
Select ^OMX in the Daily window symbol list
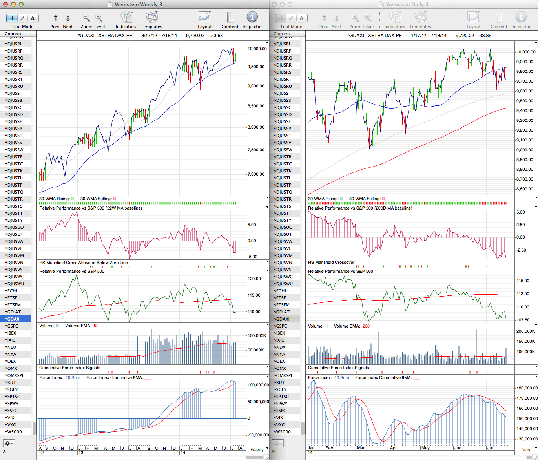pos(285,368)
